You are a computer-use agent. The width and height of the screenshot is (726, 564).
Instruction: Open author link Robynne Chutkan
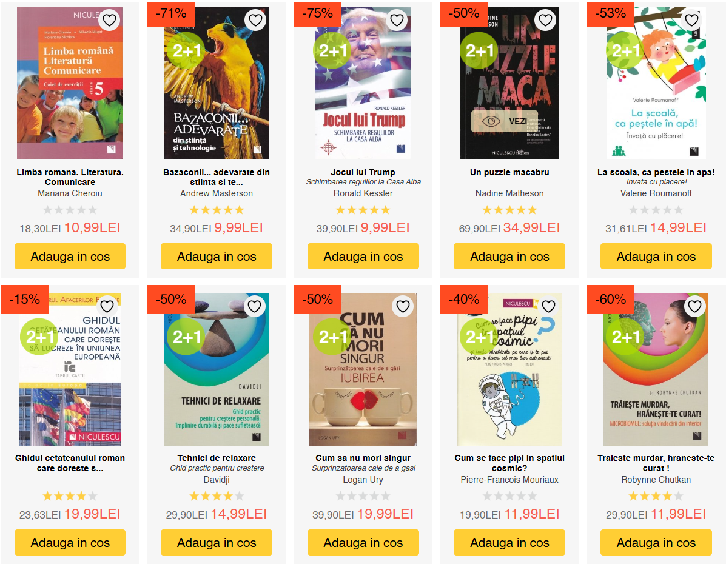coord(656,480)
